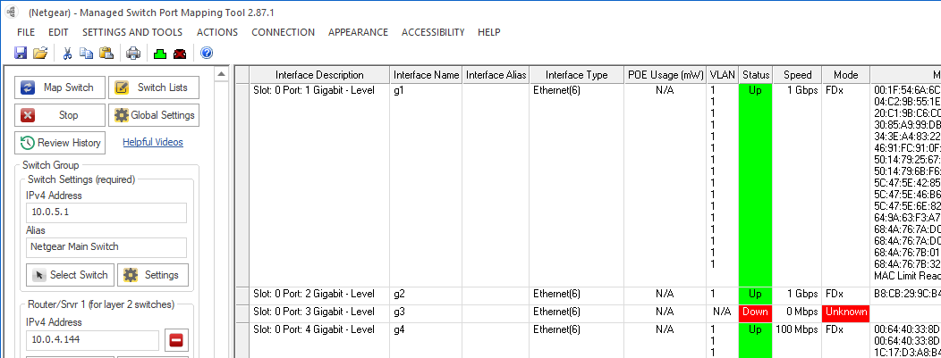Click interface name cell g1

pos(426,185)
